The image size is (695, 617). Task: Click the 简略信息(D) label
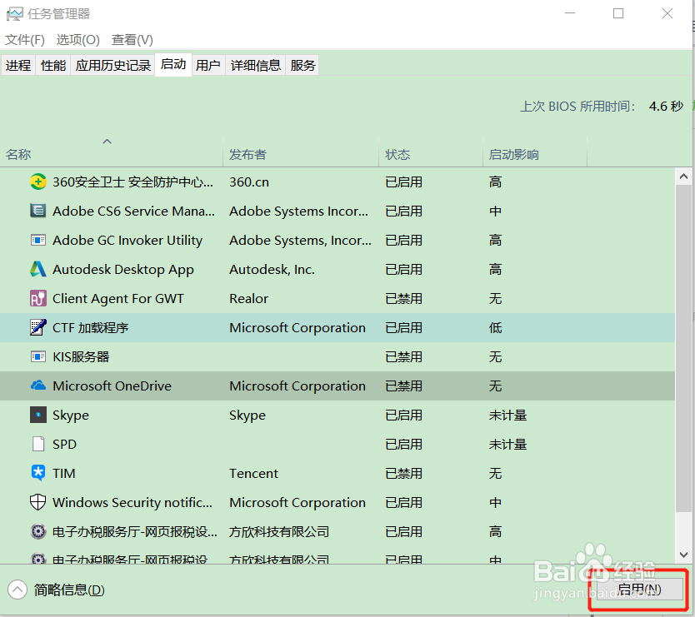click(x=69, y=590)
